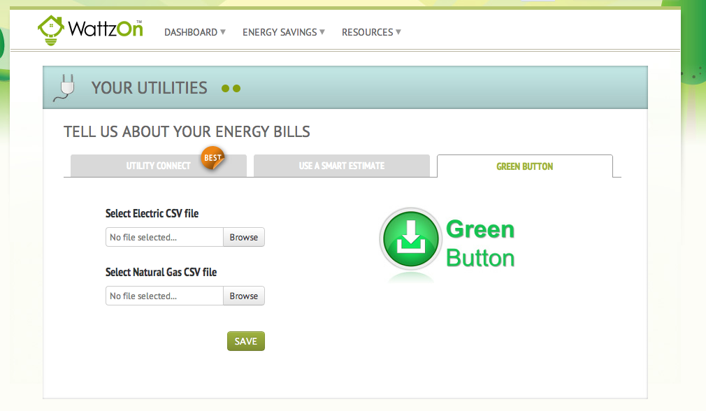706x411 pixels.
Task: Open the Dashboard dropdown menu
Action: point(195,32)
